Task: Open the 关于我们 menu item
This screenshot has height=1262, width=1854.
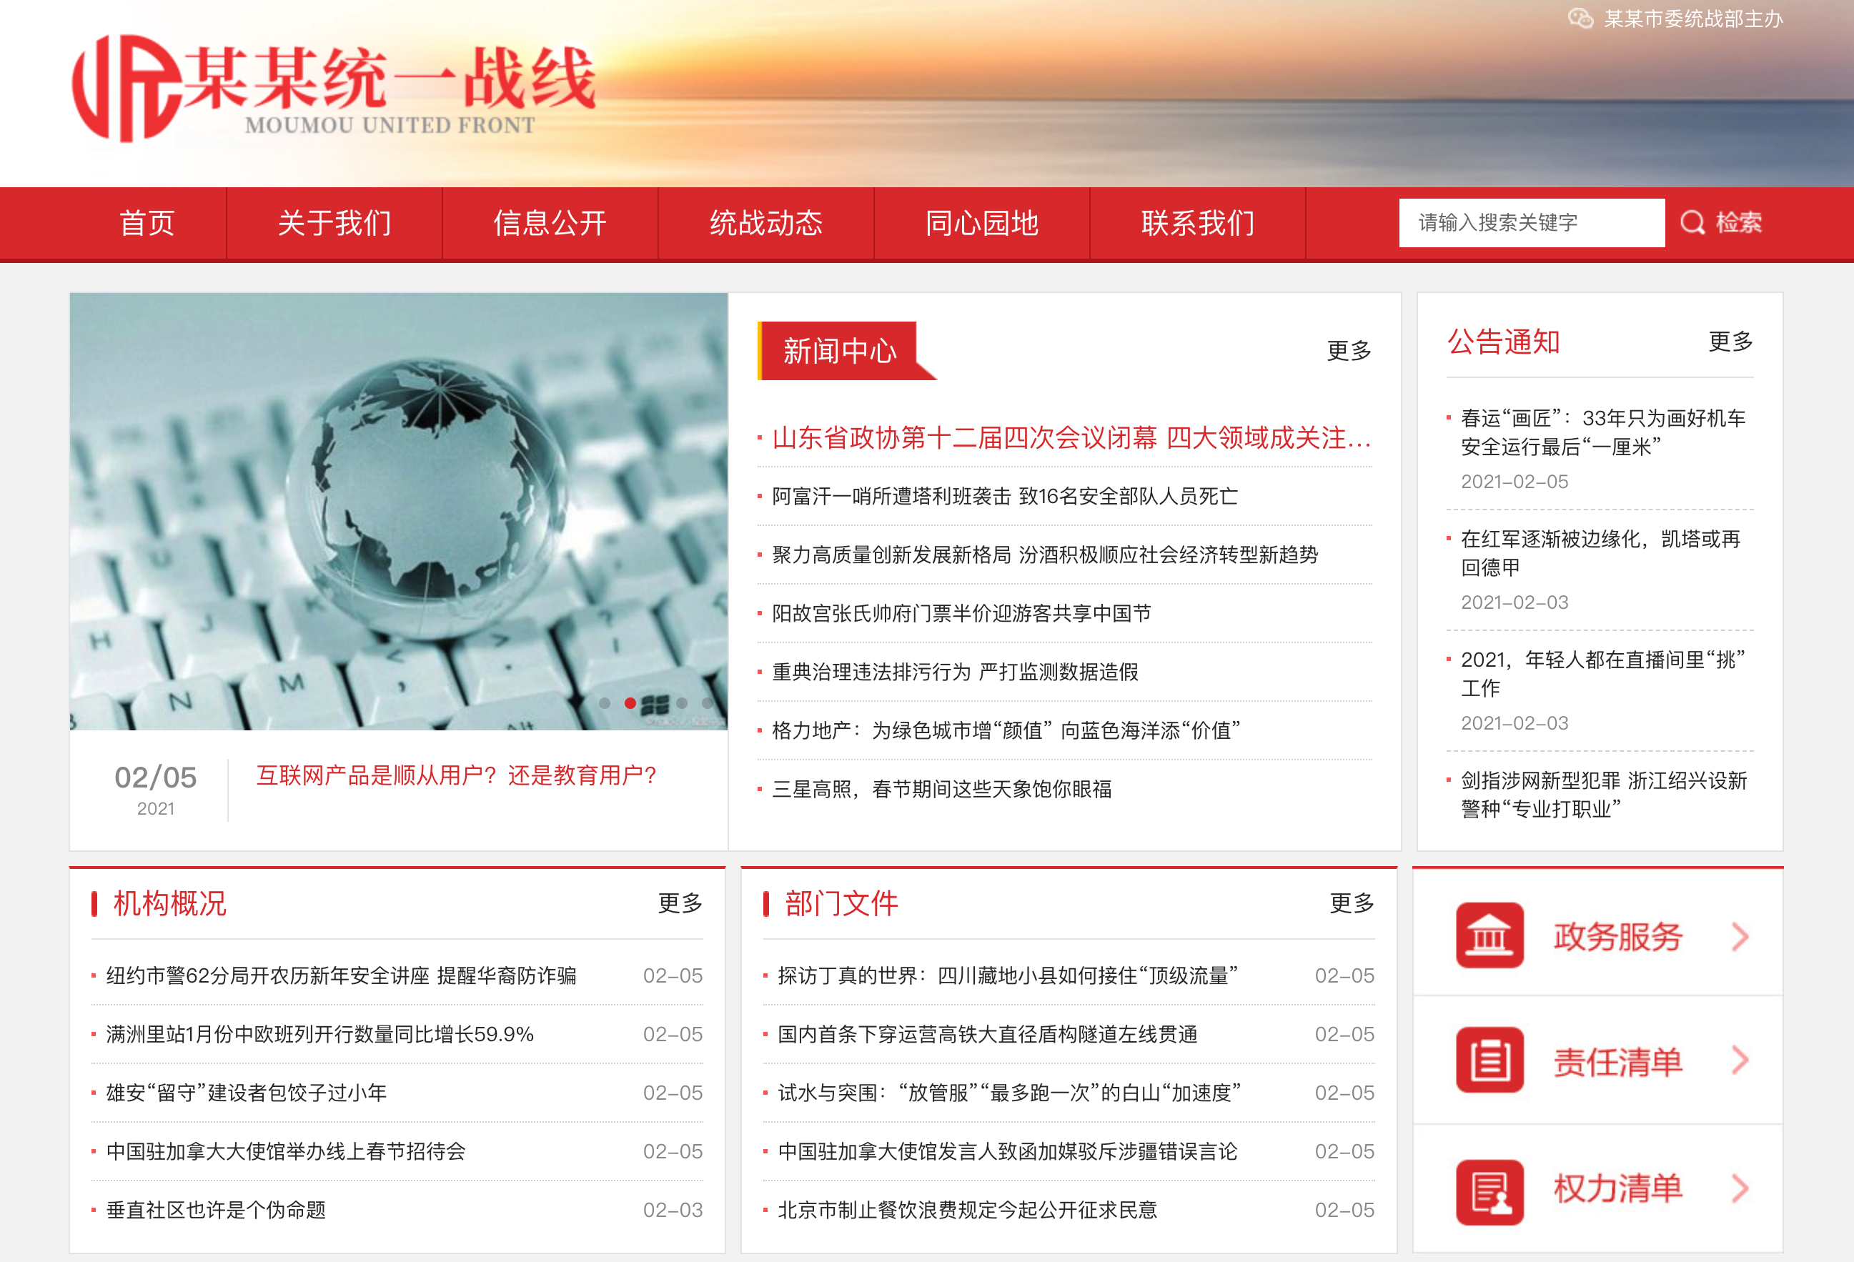Action: click(334, 224)
